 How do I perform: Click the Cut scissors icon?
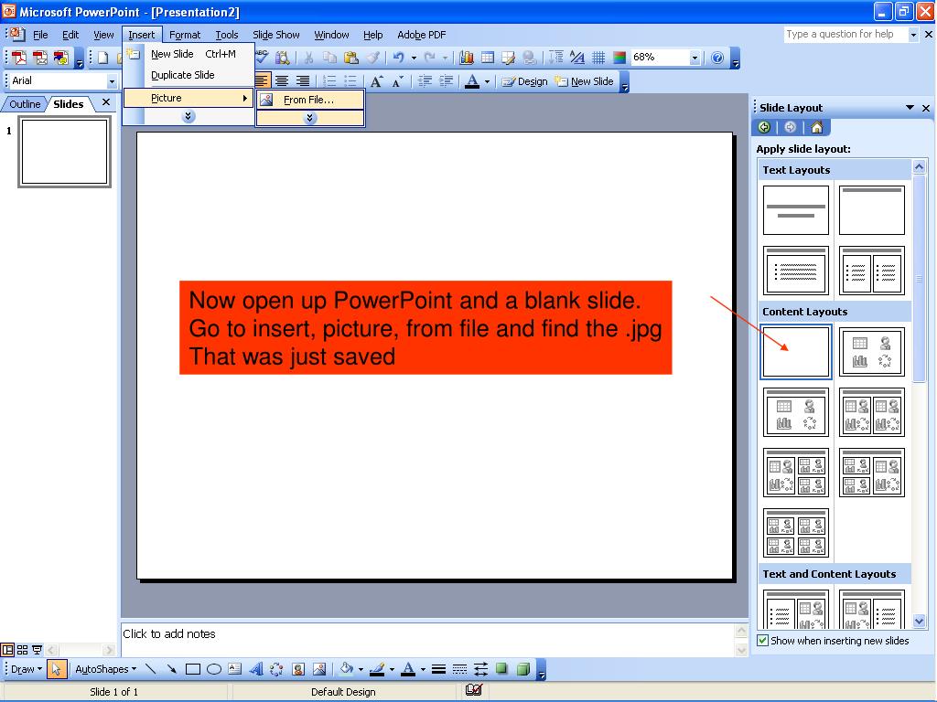308,58
